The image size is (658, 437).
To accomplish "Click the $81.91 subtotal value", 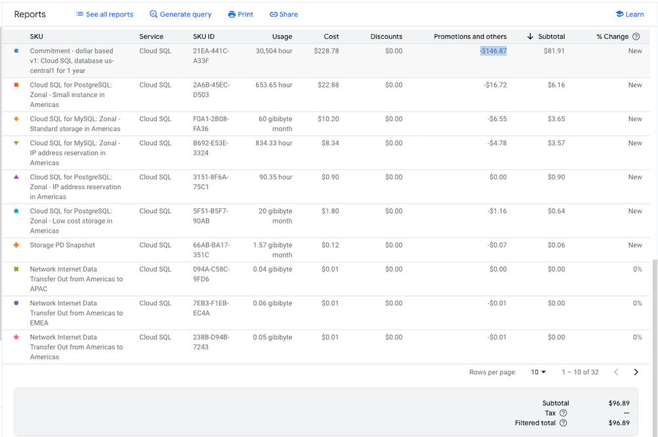I will 554,51.
